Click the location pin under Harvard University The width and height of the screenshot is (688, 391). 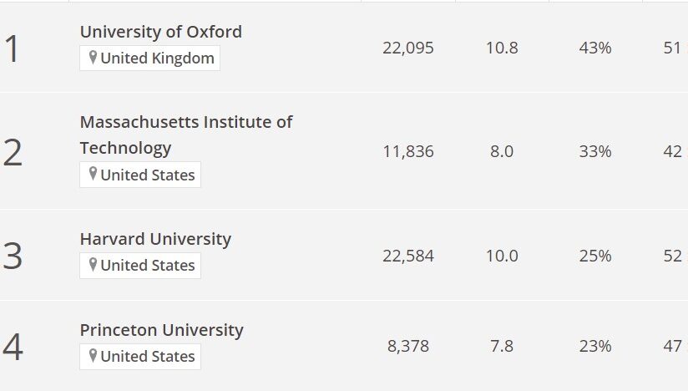pos(93,264)
